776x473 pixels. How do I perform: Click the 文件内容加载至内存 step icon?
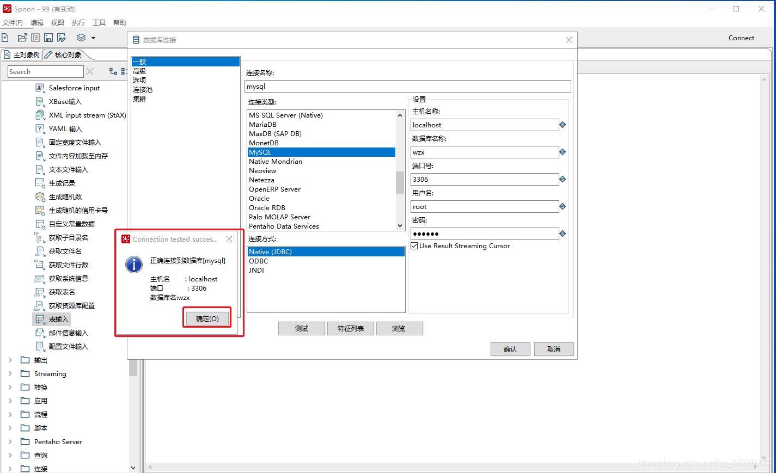[x=40, y=156]
